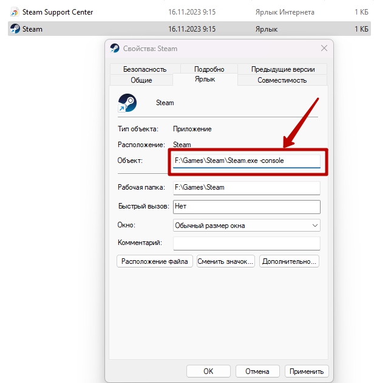Open the Предыдущие версии tab
Screen dimensions: 374x383
[x=283, y=69]
